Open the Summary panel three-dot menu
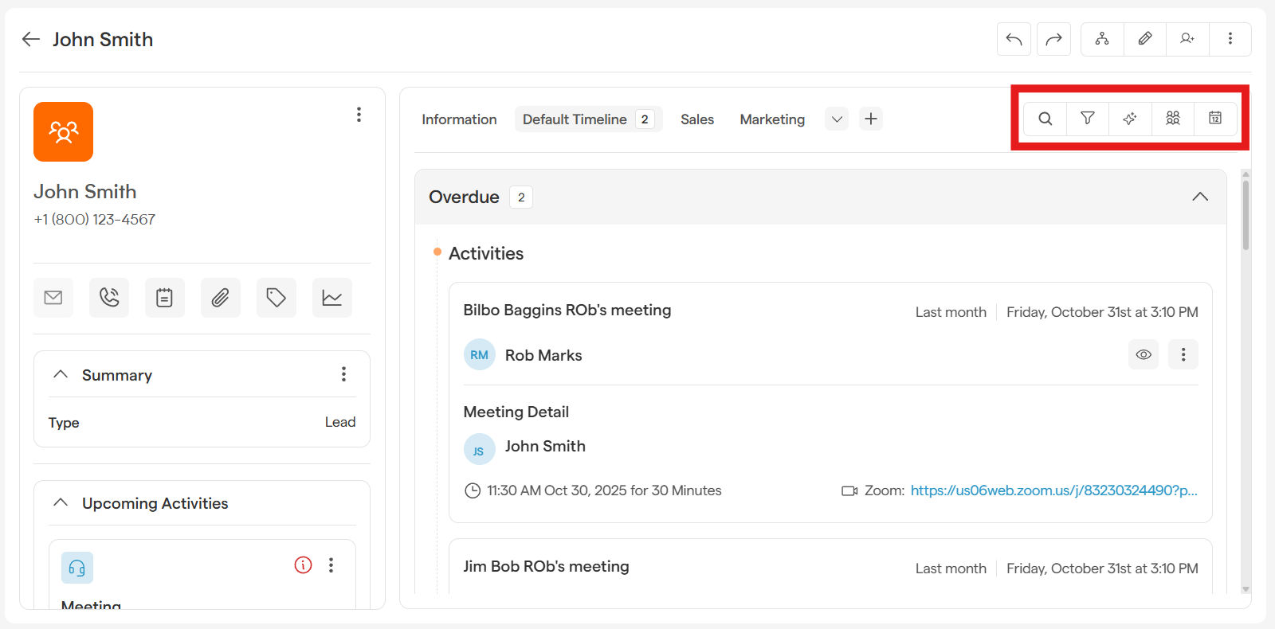 (343, 374)
